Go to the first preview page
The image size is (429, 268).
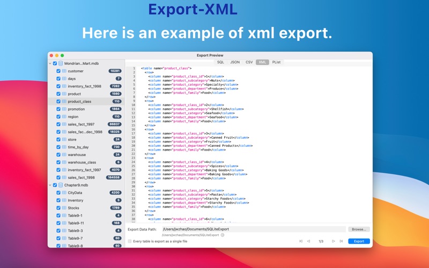301,241
